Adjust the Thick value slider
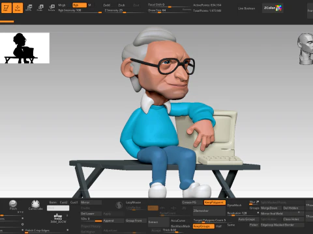 pos(176,231)
